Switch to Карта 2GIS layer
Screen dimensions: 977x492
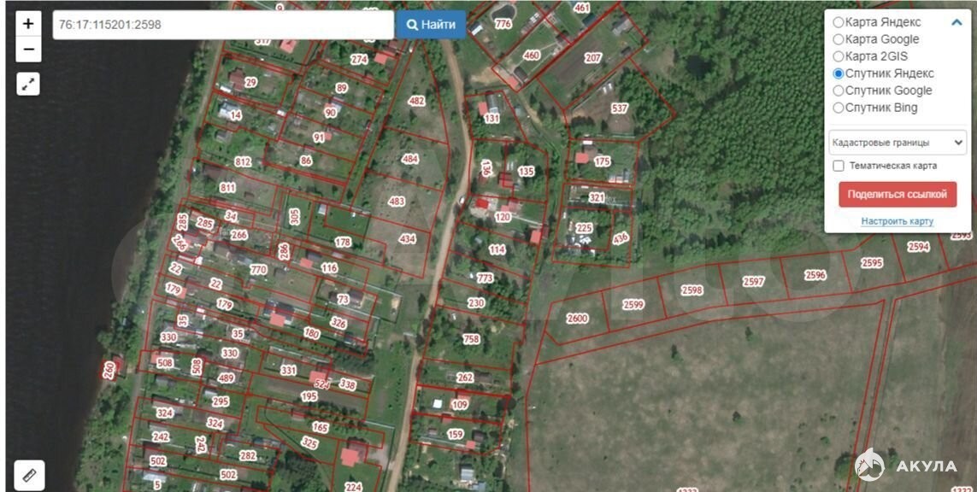click(839, 56)
